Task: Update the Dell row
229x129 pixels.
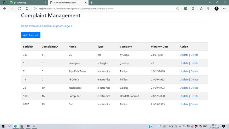Action: [x=184, y=104]
